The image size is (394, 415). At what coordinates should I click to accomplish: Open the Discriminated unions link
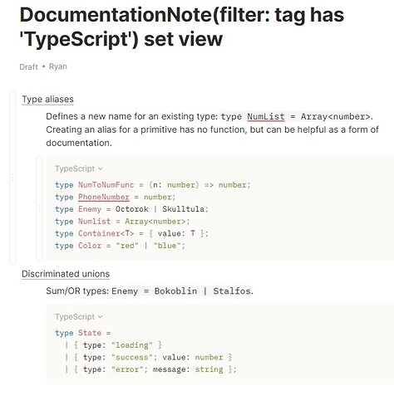66,274
